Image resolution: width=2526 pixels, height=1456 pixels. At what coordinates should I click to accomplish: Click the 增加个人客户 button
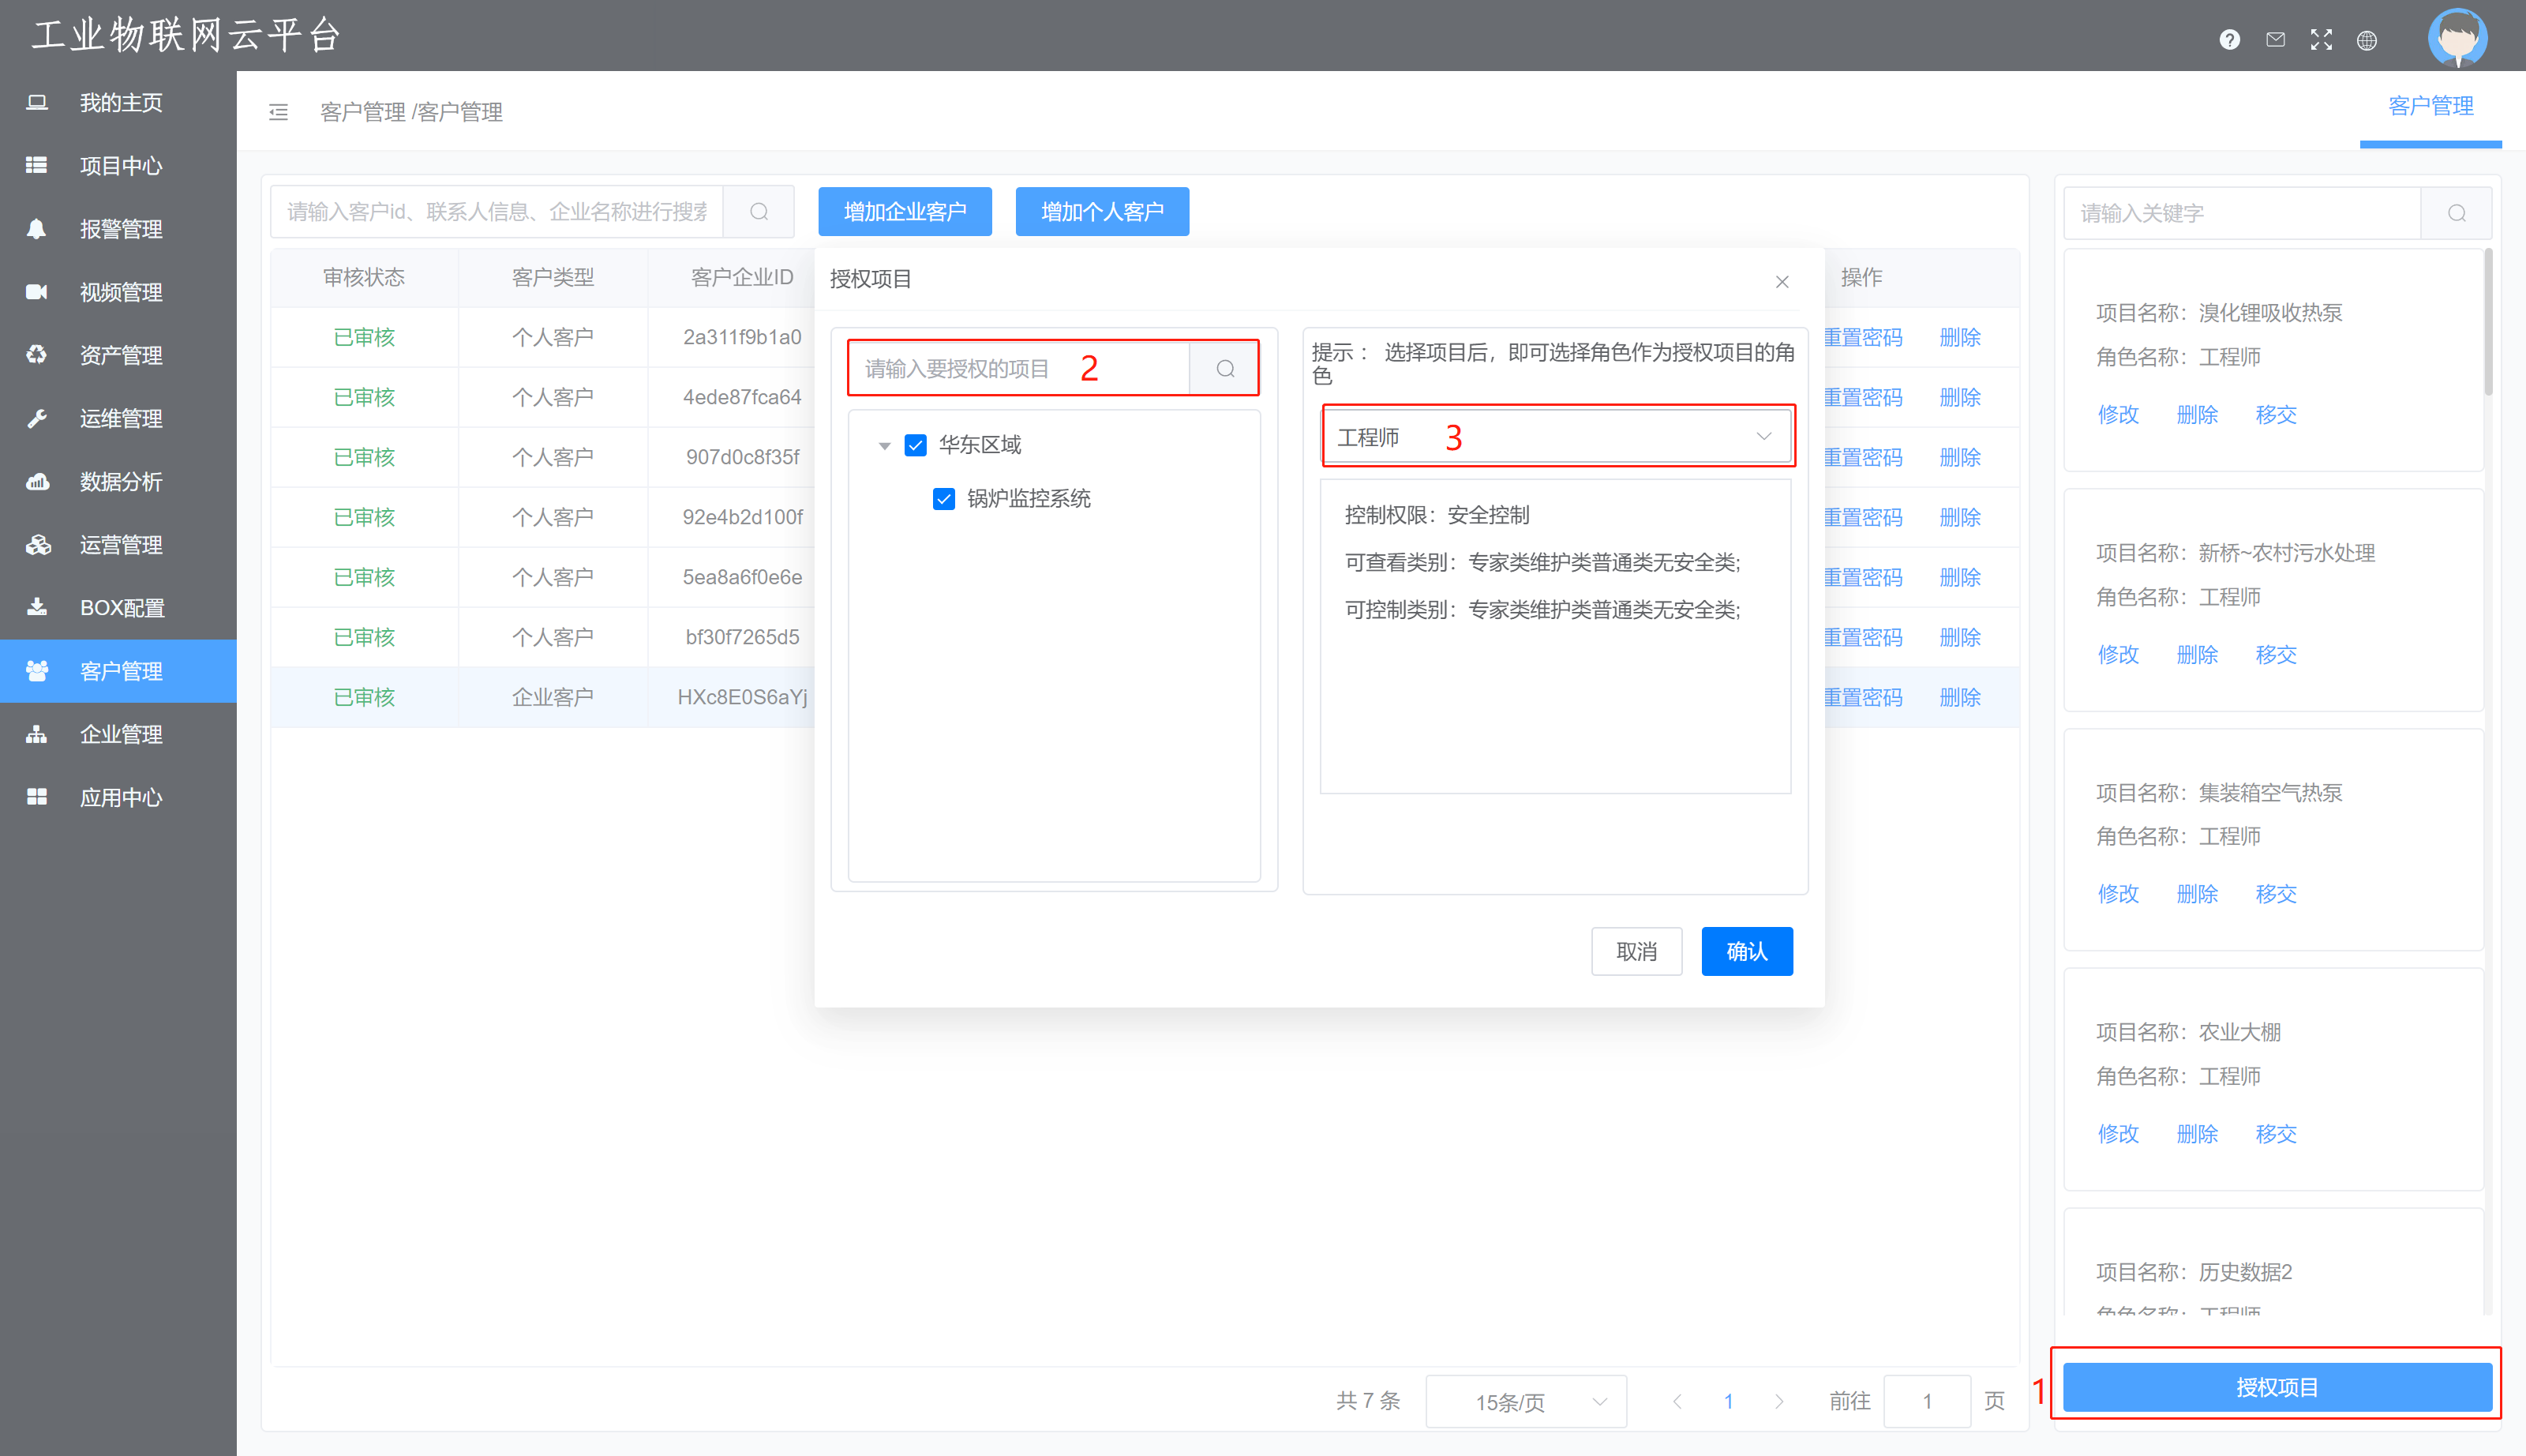click(1101, 212)
